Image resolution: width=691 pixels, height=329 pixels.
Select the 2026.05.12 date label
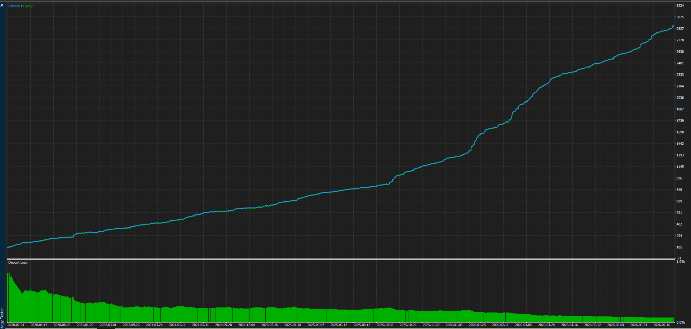click(x=593, y=325)
